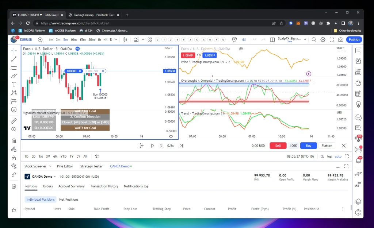Pick the ruler measure tool
The image size is (374, 228).
pos(14,120)
